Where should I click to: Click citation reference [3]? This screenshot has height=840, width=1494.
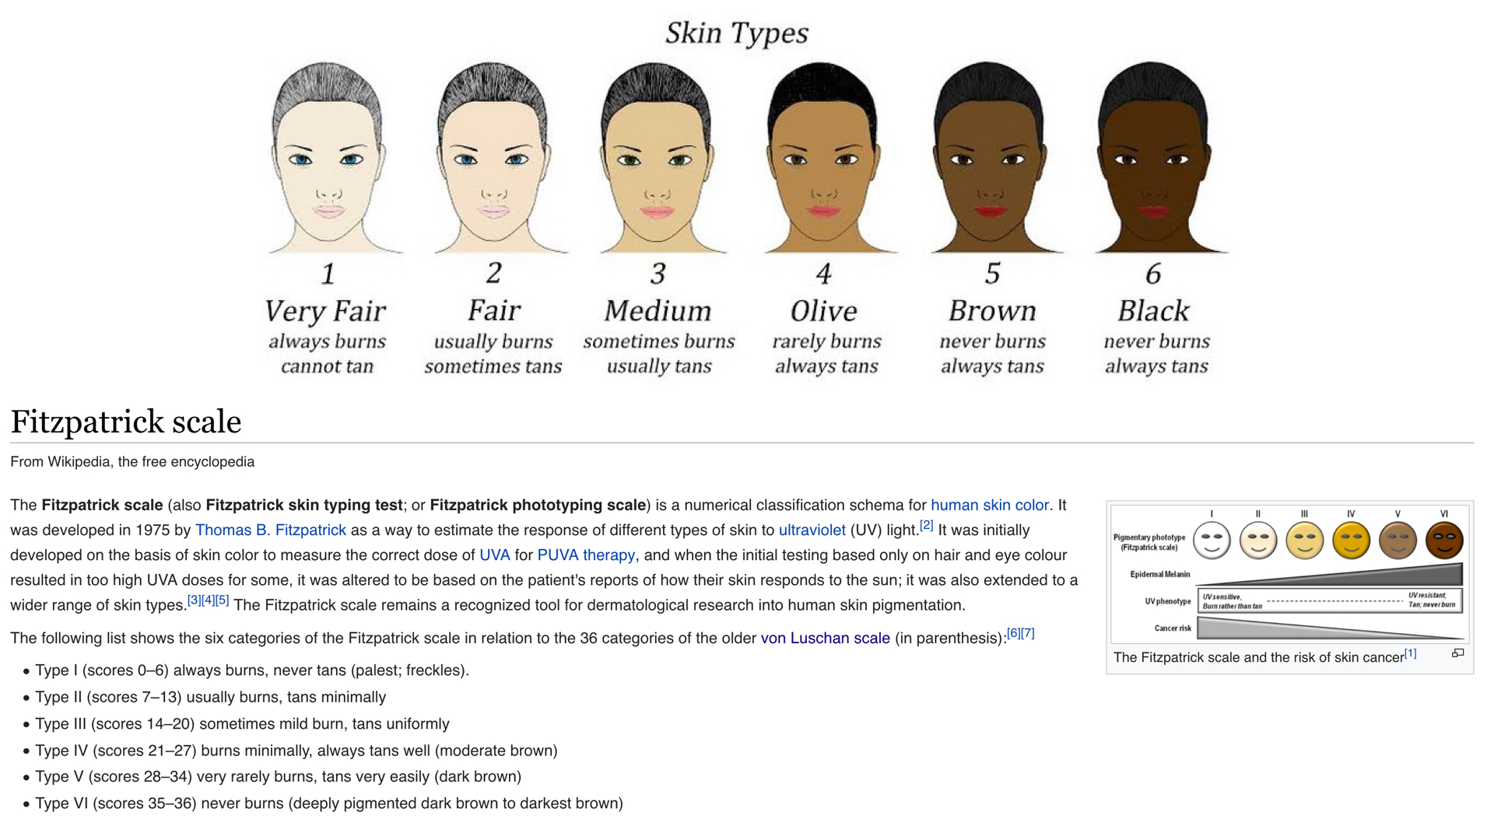[194, 600]
